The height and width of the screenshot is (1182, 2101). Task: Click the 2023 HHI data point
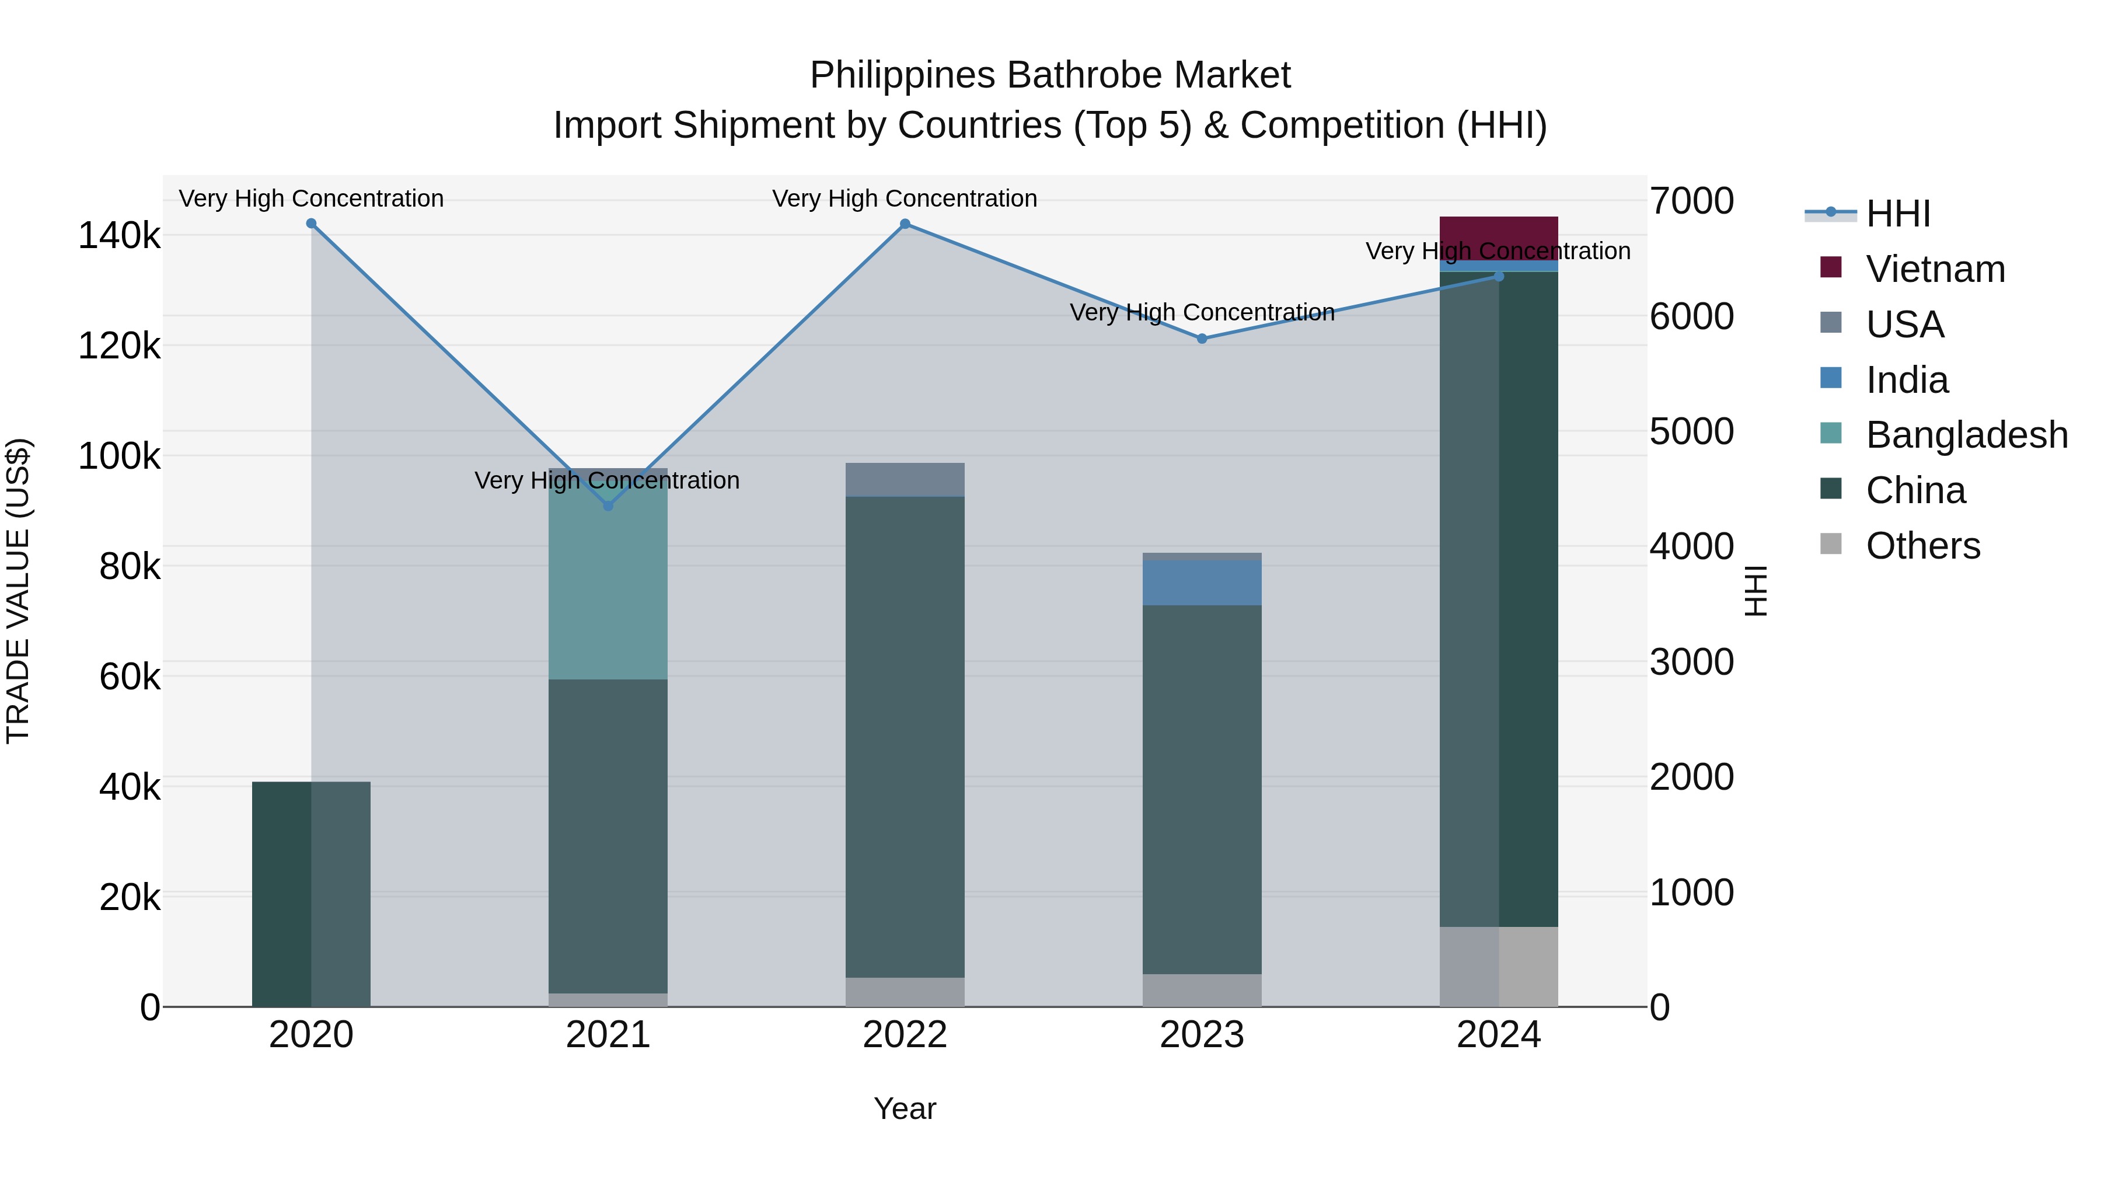[x=1202, y=339]
